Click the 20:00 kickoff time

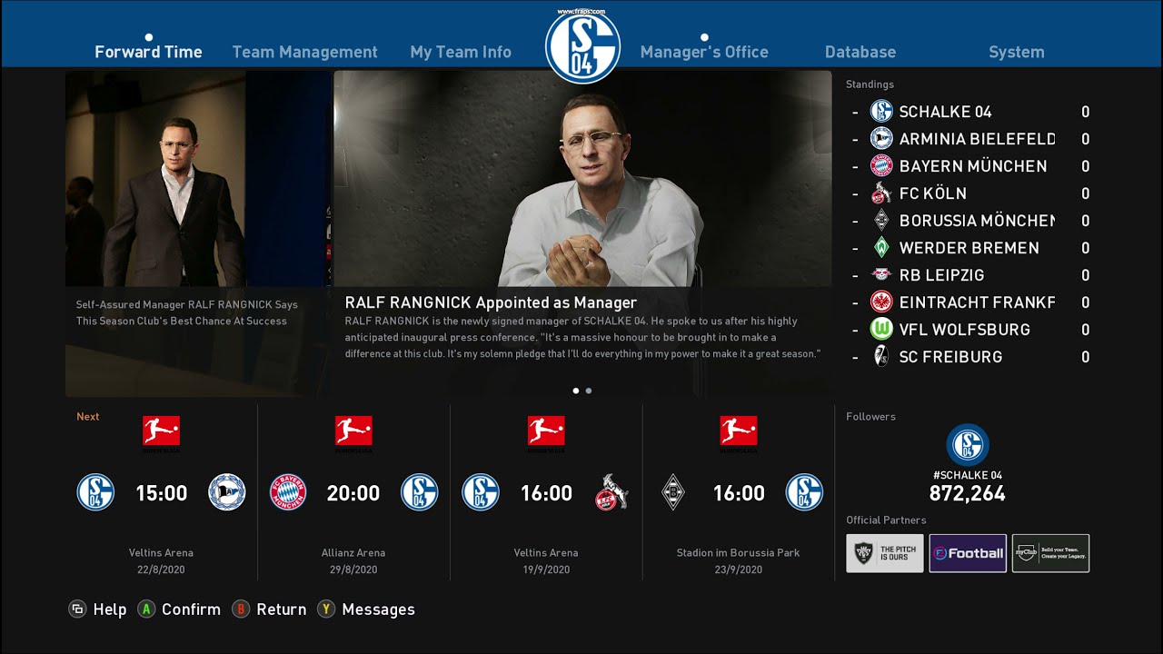[353, 493]
